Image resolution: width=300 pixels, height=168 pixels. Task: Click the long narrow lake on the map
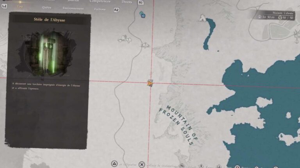[x=209, y=34]
